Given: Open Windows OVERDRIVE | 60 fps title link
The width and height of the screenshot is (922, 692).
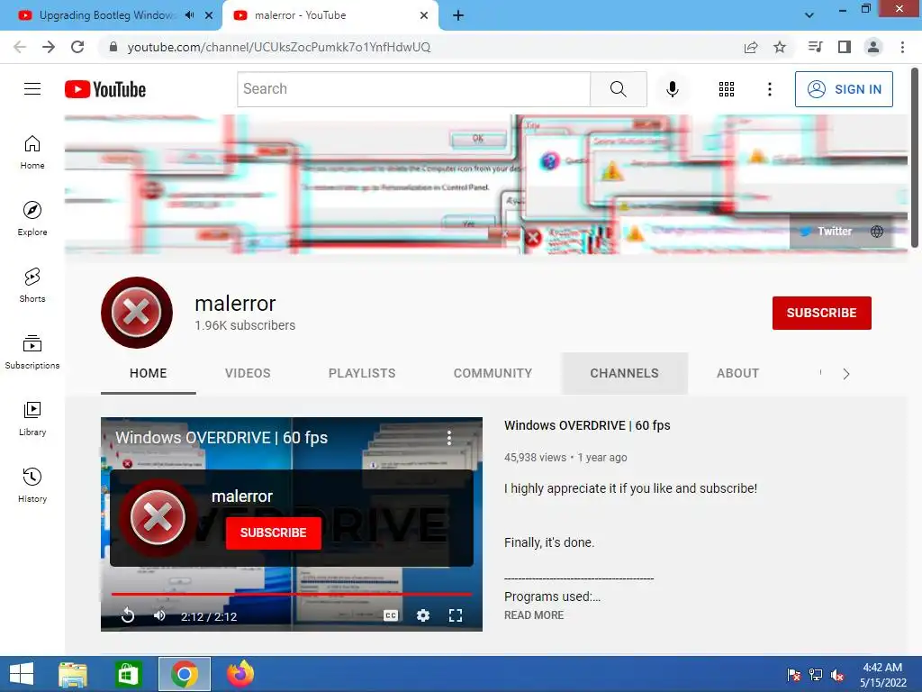Looking at the screenshot, I should tap(587, 425).
